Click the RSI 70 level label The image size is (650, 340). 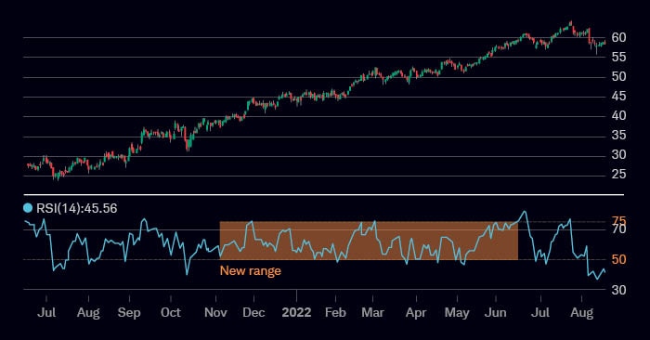coord(618,229)
